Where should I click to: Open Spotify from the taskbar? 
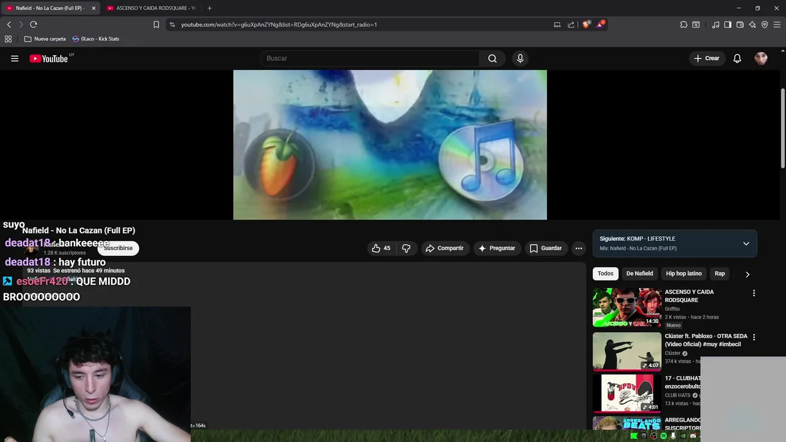(663, 436)
